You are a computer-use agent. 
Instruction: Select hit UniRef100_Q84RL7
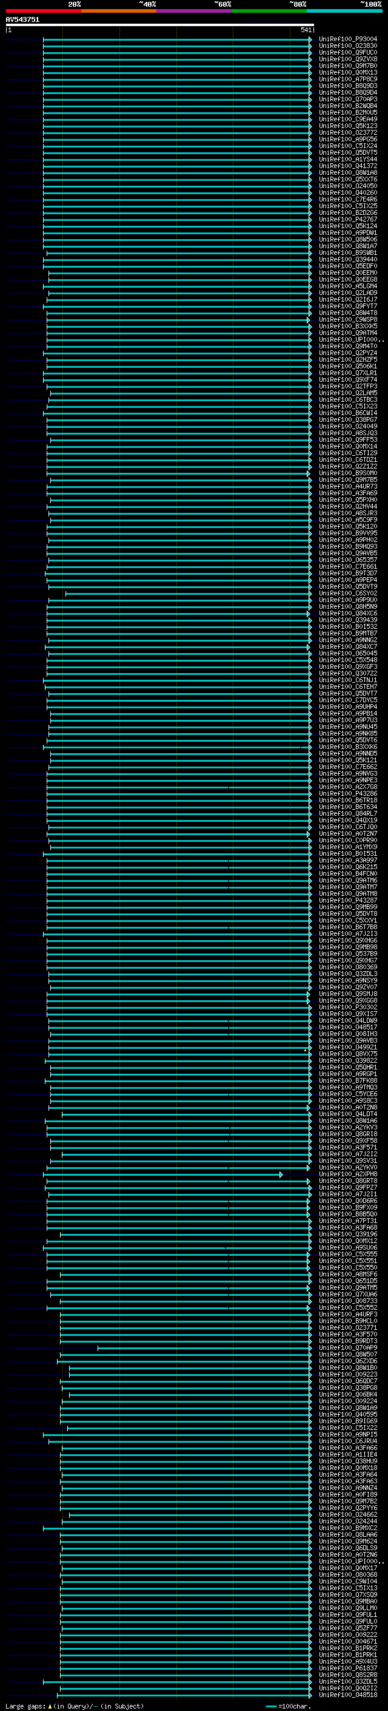(348, 813)
